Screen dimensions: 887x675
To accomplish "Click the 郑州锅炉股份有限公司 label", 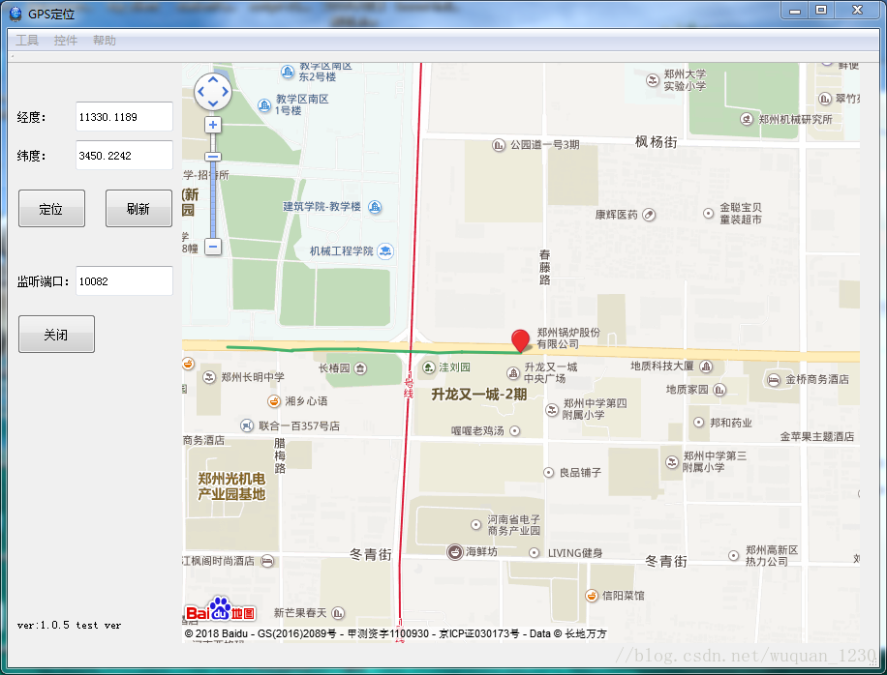I will 568,337.
